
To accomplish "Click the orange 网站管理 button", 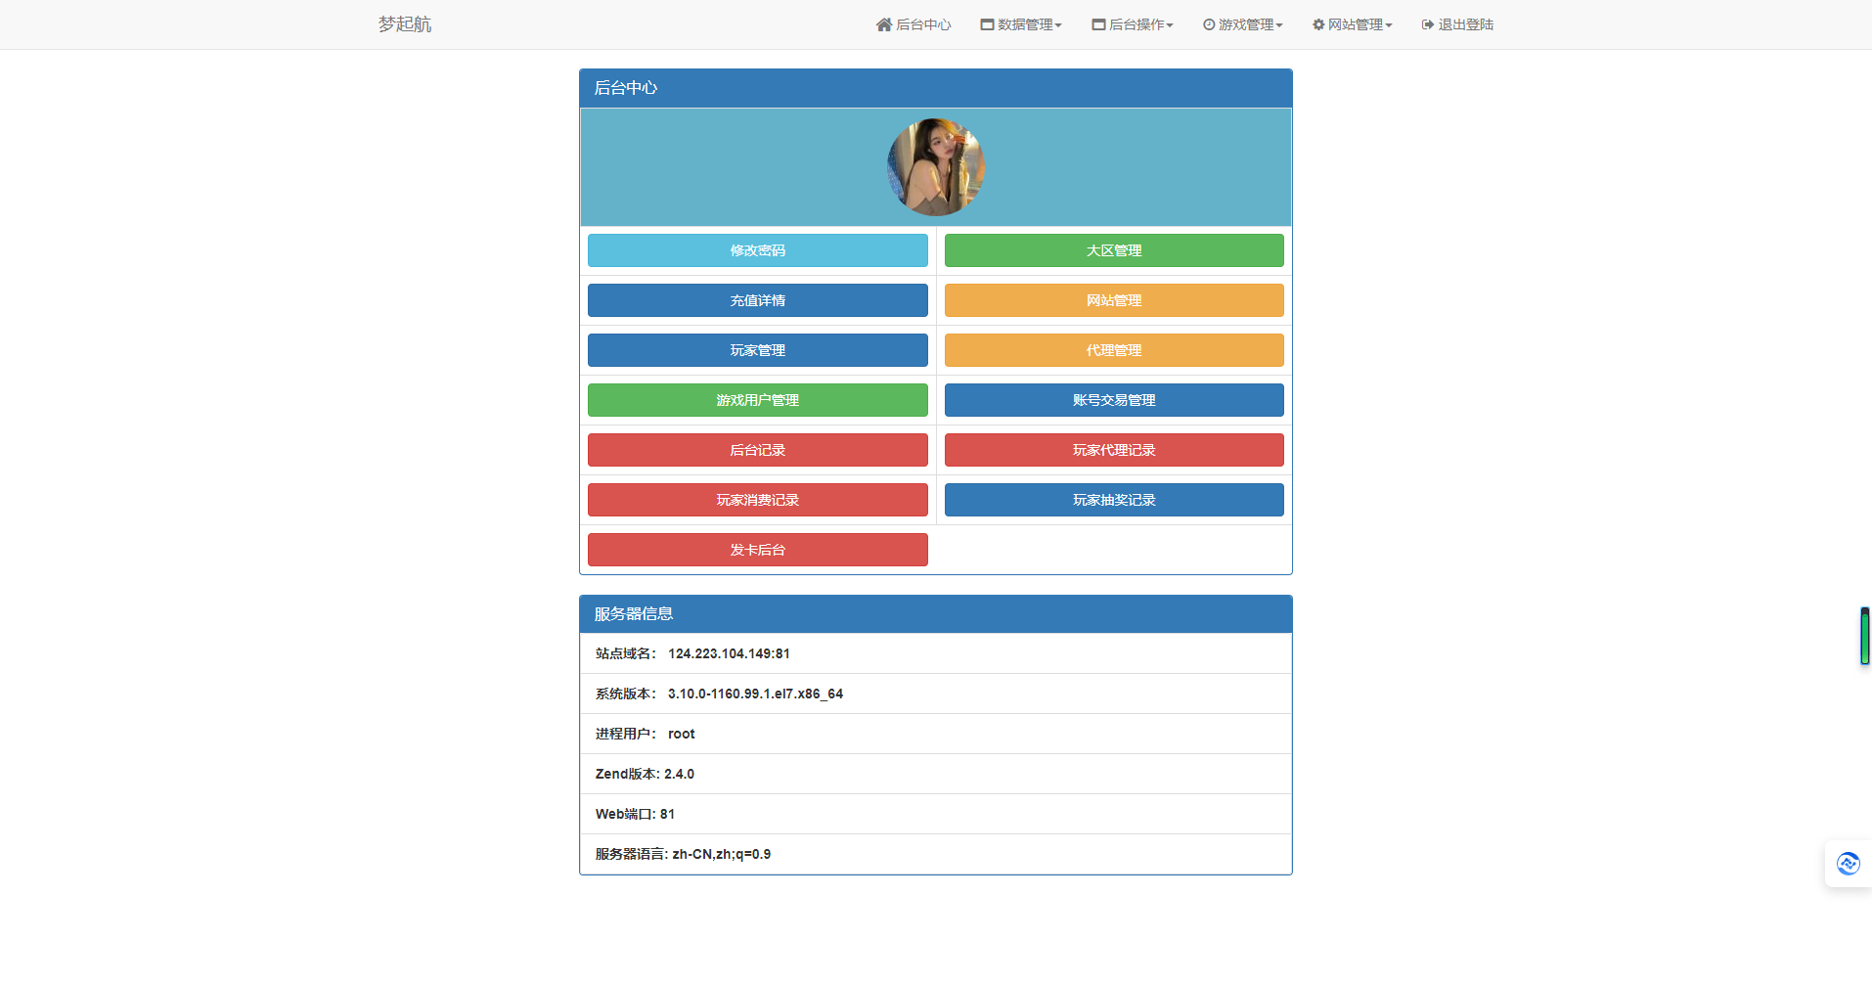I will [x=1114, y=300].
